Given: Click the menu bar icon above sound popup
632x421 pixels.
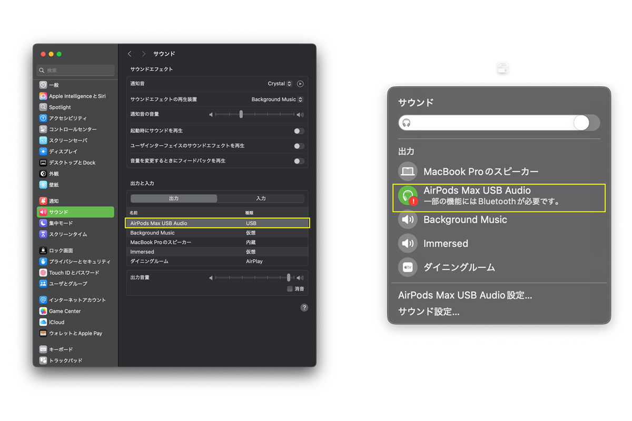Looking at the screenshot, I should [502, 68].
